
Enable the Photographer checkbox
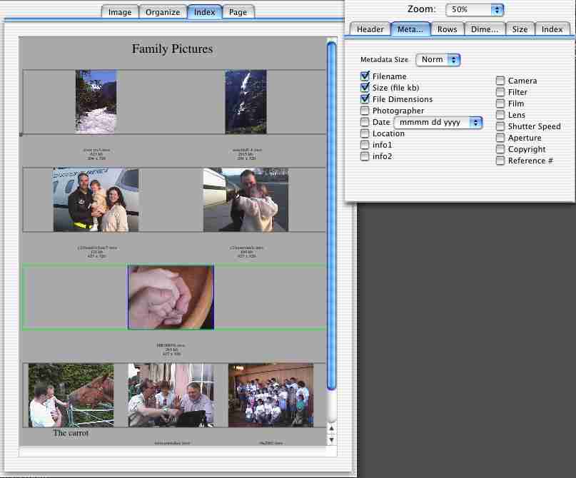click(365, 111)
